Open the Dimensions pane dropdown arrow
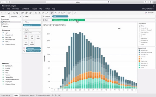Viewport: 156px width, 97px height. 20,30
